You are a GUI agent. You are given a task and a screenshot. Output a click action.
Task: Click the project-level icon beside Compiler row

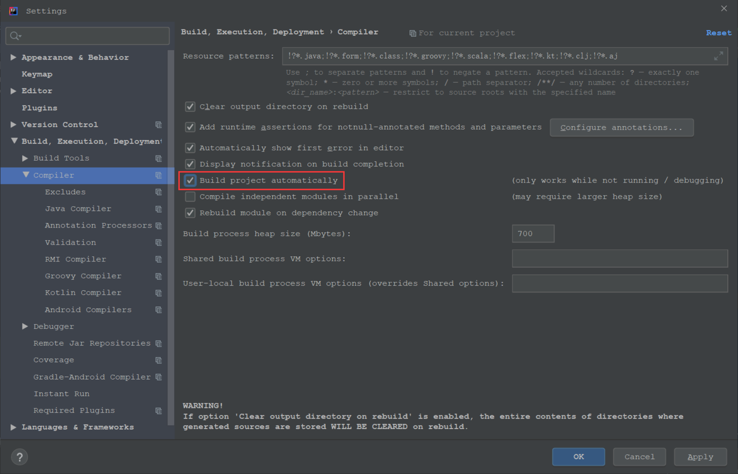[159, 175]
